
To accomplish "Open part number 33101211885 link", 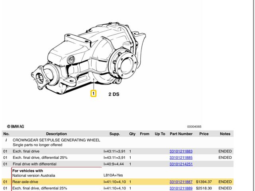I will tap(181, 158).
